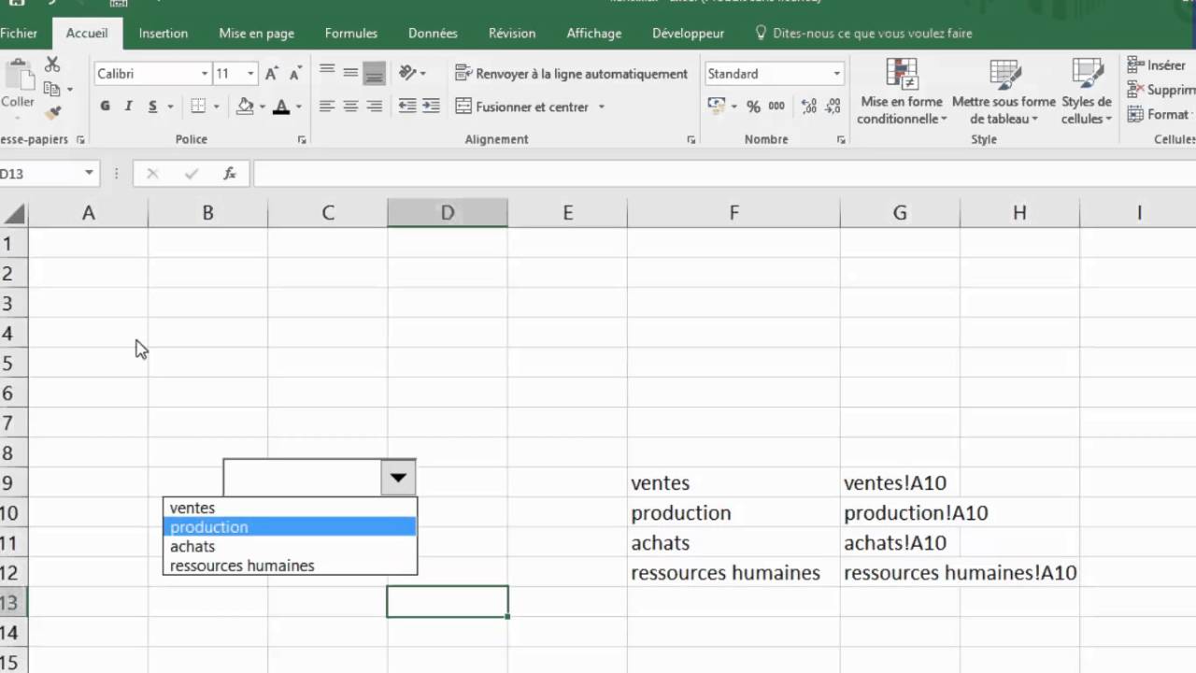Align text right
Screen dimensions: 1196x673
(x=374, y=107)
